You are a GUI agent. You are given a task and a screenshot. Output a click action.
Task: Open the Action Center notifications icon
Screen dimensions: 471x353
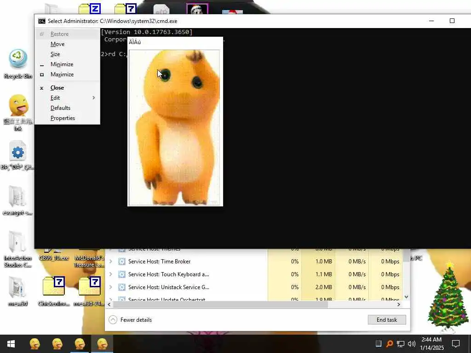456,344
